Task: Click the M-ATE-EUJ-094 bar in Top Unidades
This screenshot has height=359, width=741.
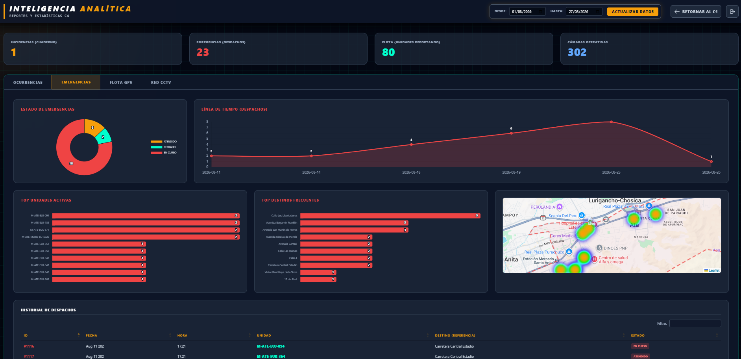Action: tap(146, 216)
